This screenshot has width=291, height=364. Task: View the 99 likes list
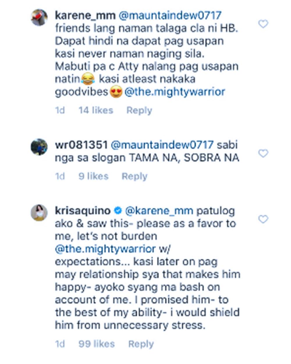pyautogui.click(x=97, y=344)
